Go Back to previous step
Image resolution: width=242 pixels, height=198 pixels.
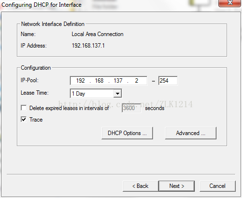click(140, 186)
